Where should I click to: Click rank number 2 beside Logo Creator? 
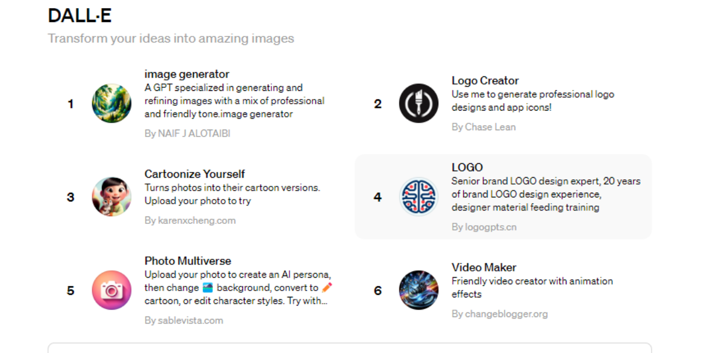[378, 104]
